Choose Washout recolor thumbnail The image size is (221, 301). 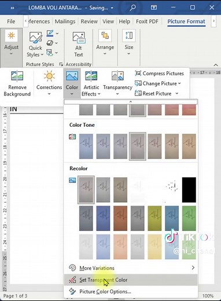pos(137,190)
